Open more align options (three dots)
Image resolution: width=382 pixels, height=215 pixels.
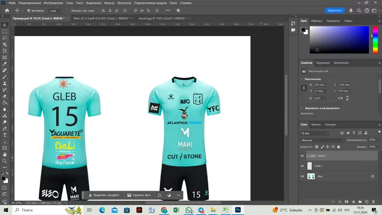click(x=168, y=10)
